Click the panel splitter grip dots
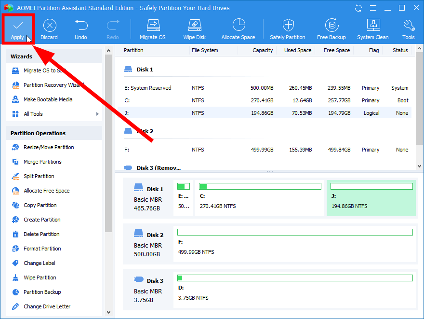 (x=270, y=171)
